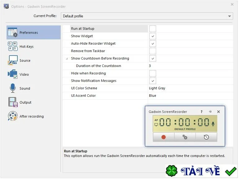Open Video camera settings icon
The height and width of the screenshot is (179, 239).
[x=13, y=74]
